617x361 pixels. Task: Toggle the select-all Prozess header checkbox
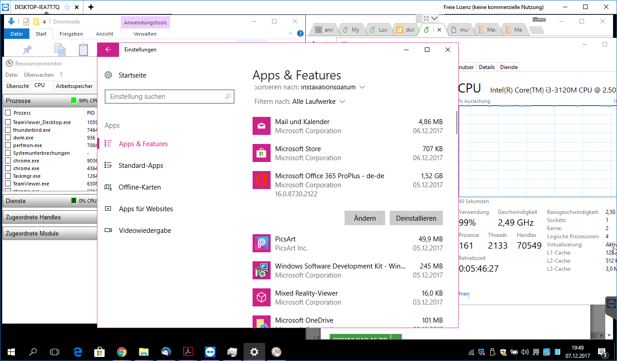(8, 113)
